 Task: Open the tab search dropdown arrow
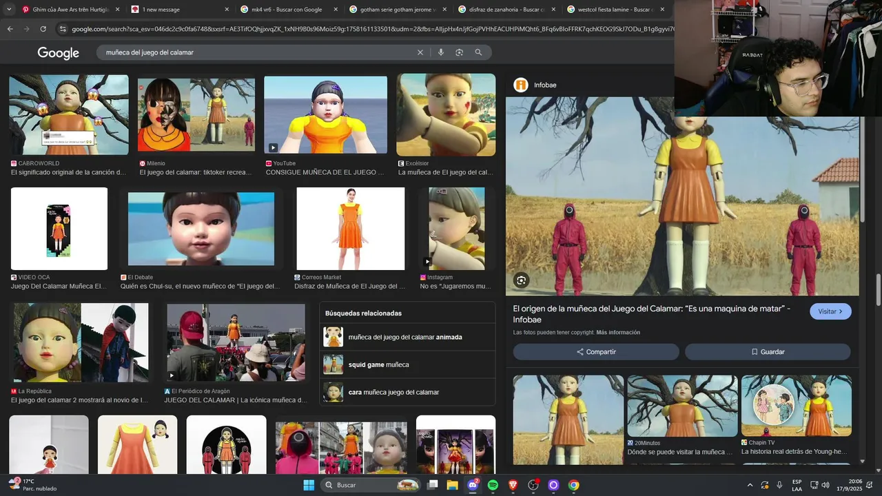(8, 10)
